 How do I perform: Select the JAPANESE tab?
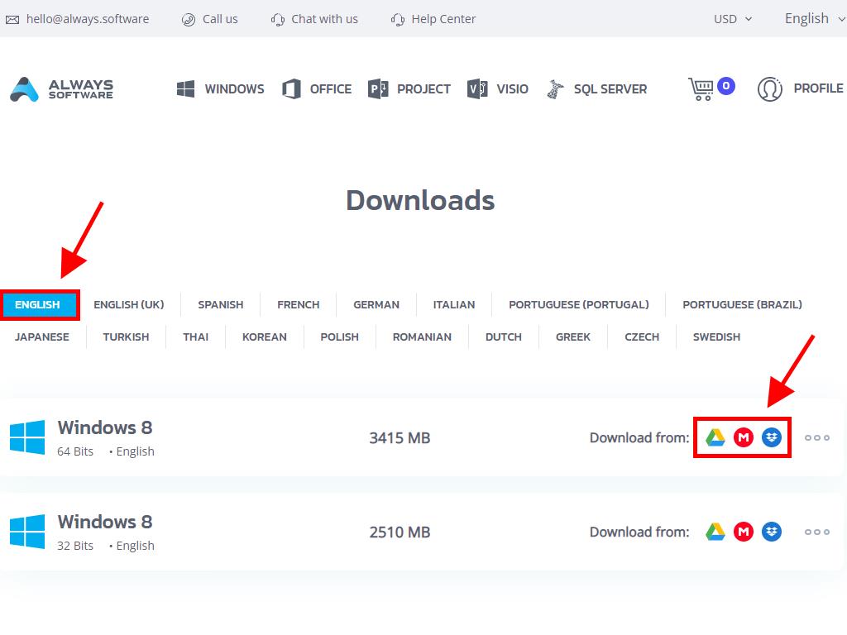pos(41,337)
